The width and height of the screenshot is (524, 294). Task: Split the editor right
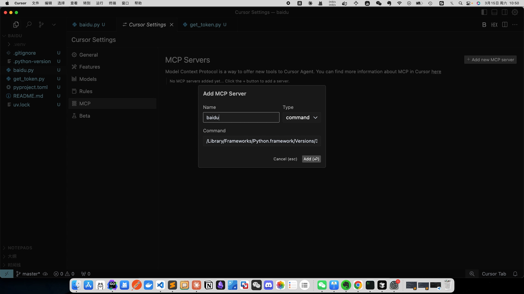point(505,24)
